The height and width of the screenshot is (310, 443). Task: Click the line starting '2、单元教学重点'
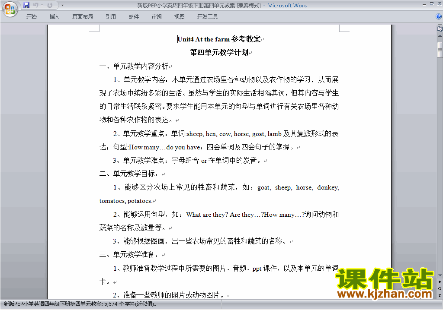click(x=226, y=134)
